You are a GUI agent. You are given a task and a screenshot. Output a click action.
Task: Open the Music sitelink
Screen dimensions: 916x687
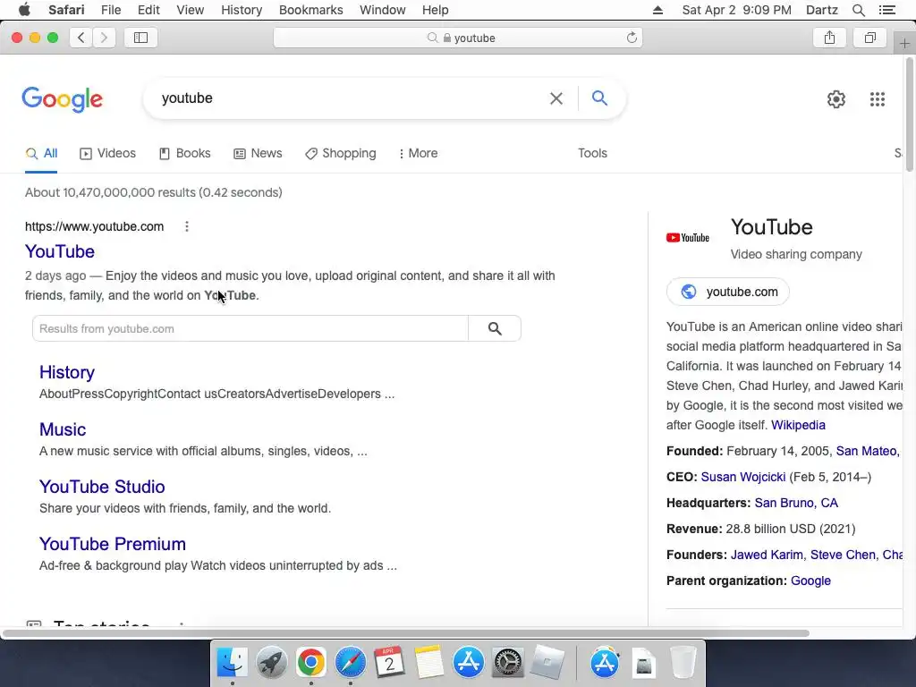pyautogui.click(x=63, y=430)
